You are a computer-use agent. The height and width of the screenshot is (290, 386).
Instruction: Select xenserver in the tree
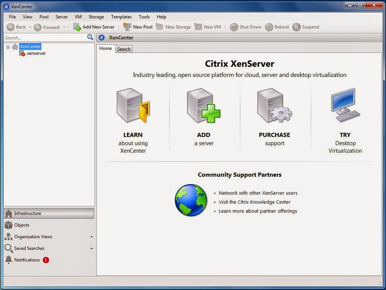point(36,53)
